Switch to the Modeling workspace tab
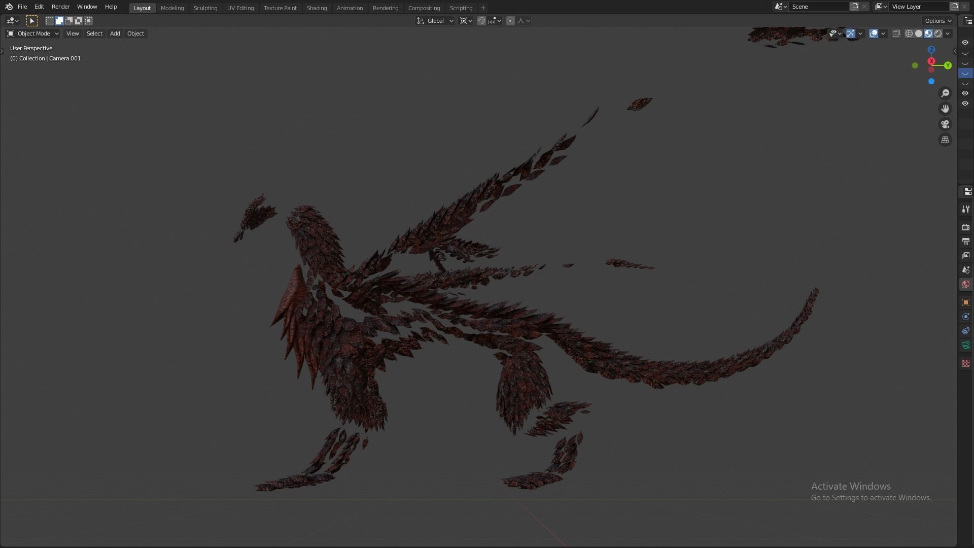This screenshot has width=974, height=548. (x=172, y=8)
